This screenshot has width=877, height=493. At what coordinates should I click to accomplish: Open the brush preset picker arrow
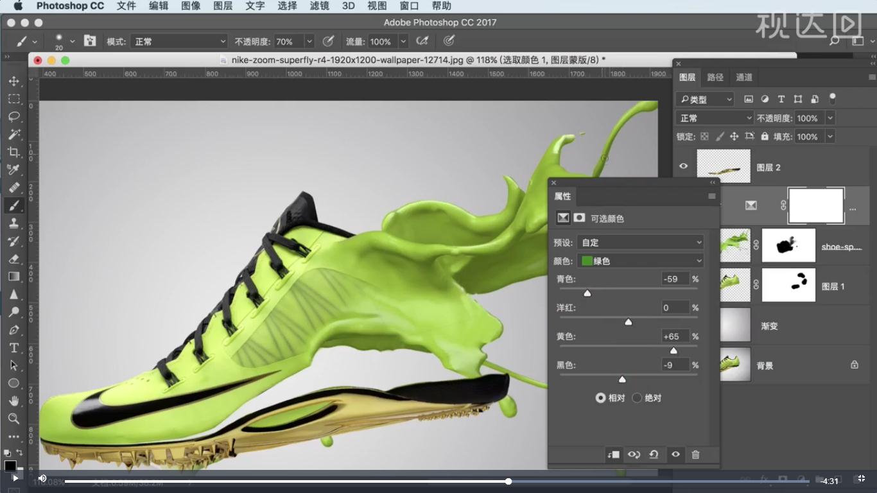click(x=73, y=41)
